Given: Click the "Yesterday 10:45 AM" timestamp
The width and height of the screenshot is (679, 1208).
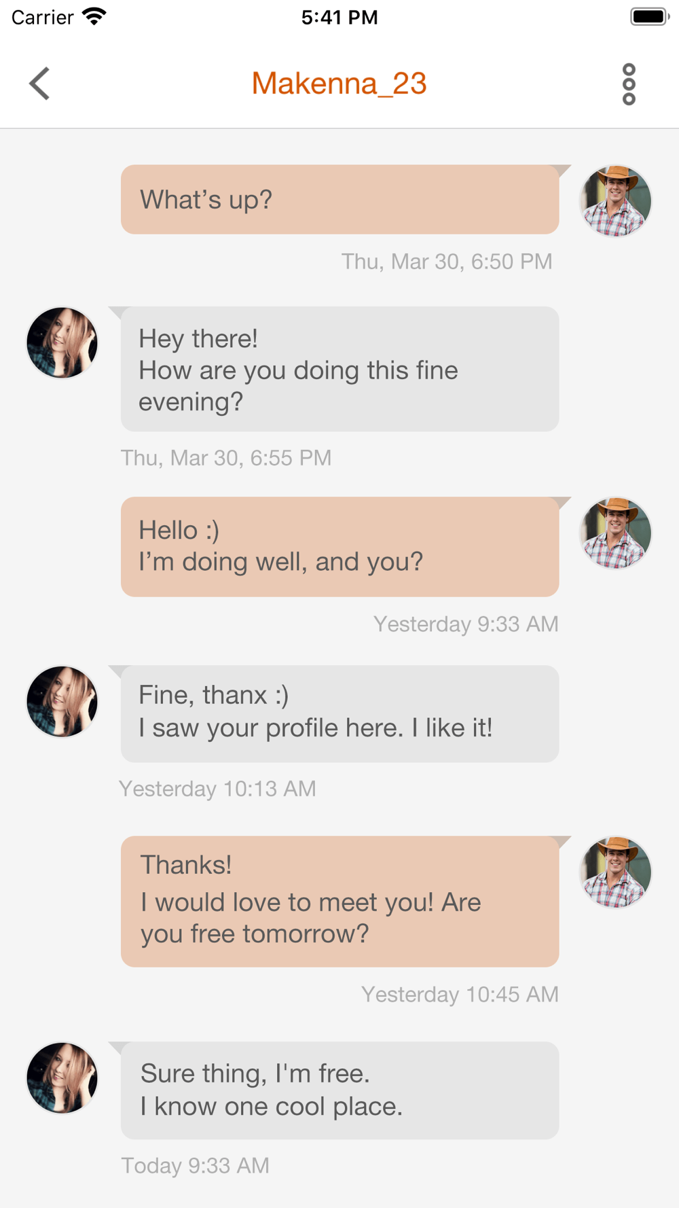Looking at the screenshot, I should click(x=460, y=995).
